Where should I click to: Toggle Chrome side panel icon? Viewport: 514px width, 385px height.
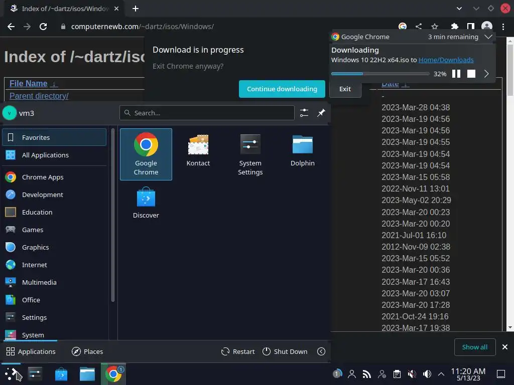[471, 26]
